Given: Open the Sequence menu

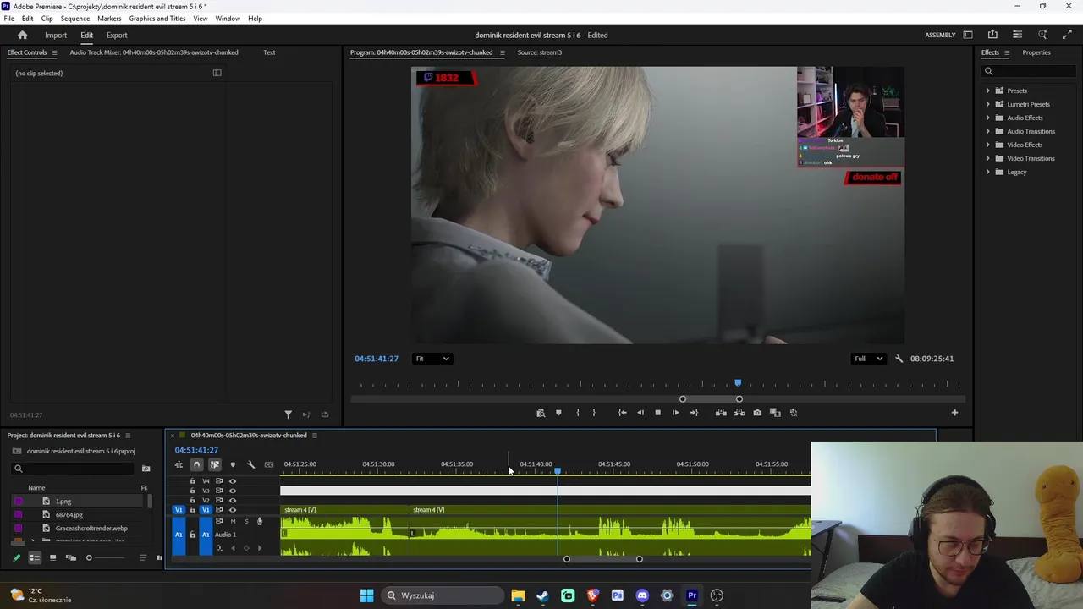Looking at the screenshot, I should (x=75, y=18).
